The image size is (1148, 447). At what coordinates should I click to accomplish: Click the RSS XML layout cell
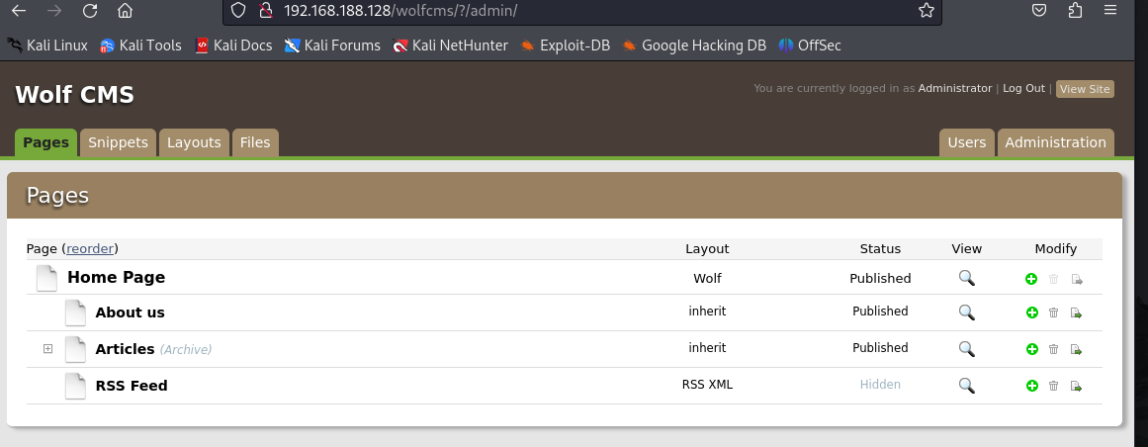pyautogui.click(x=707, y=385)
